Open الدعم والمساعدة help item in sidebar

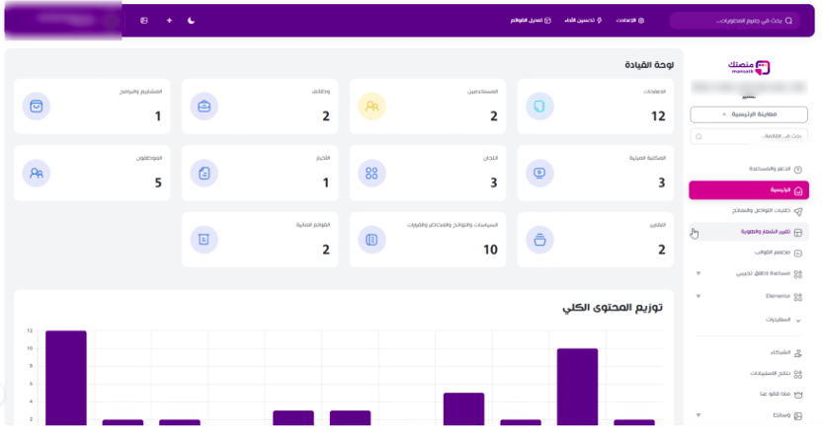[x=775, y=169]
